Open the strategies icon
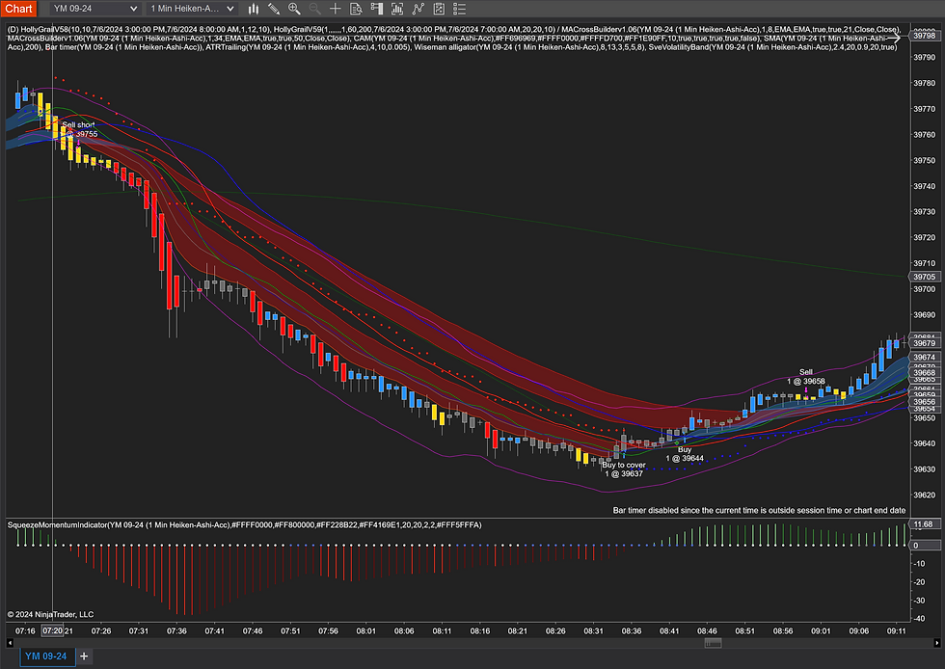Screen dimensions: 945x669 [x=439, y=9]
